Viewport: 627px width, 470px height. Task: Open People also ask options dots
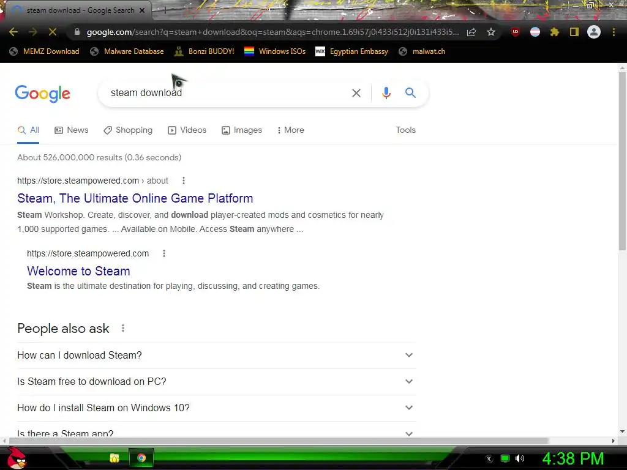122,328
